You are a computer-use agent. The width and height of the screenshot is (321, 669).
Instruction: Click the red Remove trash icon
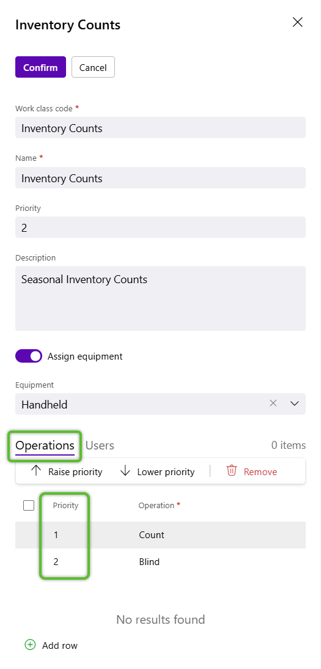coord(232,471)
